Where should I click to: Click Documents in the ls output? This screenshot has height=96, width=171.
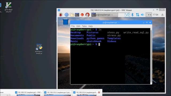77,35
